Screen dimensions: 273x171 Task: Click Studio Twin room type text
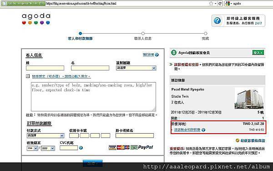(x=180, y=96)
